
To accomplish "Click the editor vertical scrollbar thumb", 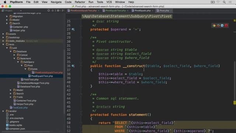I will pos(235,81).
